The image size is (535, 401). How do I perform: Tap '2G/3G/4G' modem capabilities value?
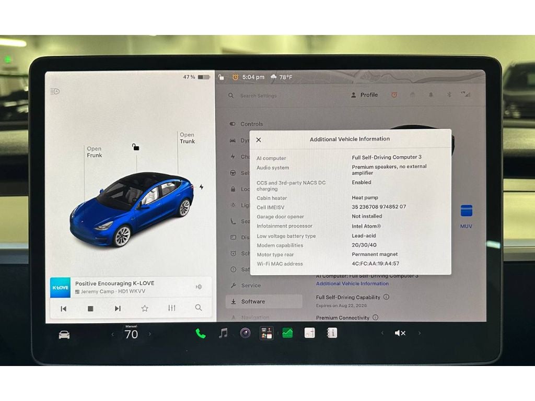(364, 245)
